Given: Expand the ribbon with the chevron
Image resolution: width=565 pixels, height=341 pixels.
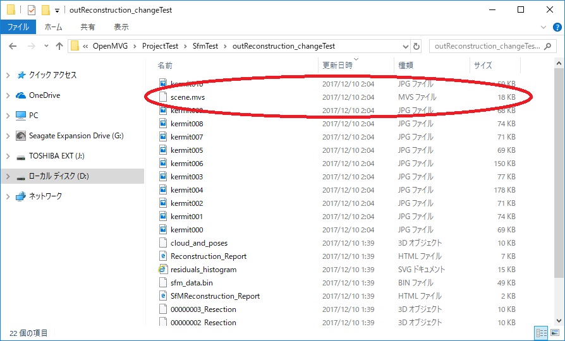Looking at the screenshot, I should [x=544, y=27].
